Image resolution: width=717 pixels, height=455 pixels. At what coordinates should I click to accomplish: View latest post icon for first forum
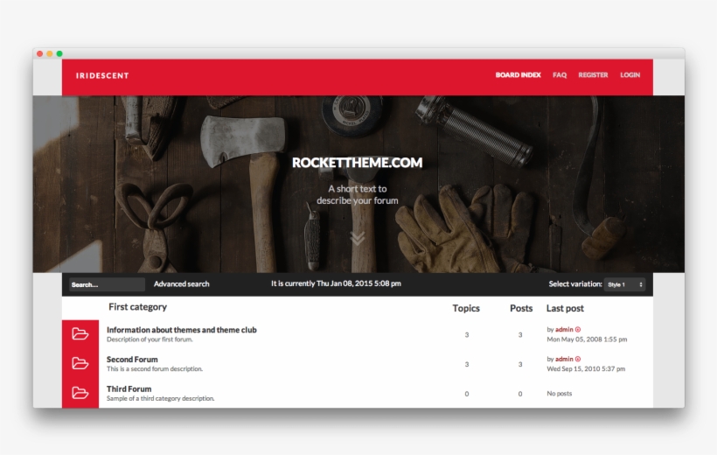click(x=578, y=330)
